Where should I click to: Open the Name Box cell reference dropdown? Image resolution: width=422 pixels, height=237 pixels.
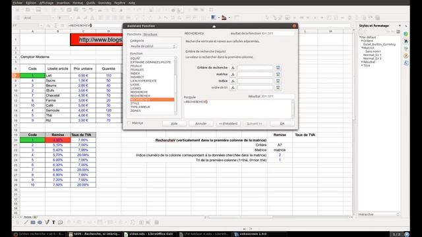tap(41, 25)
